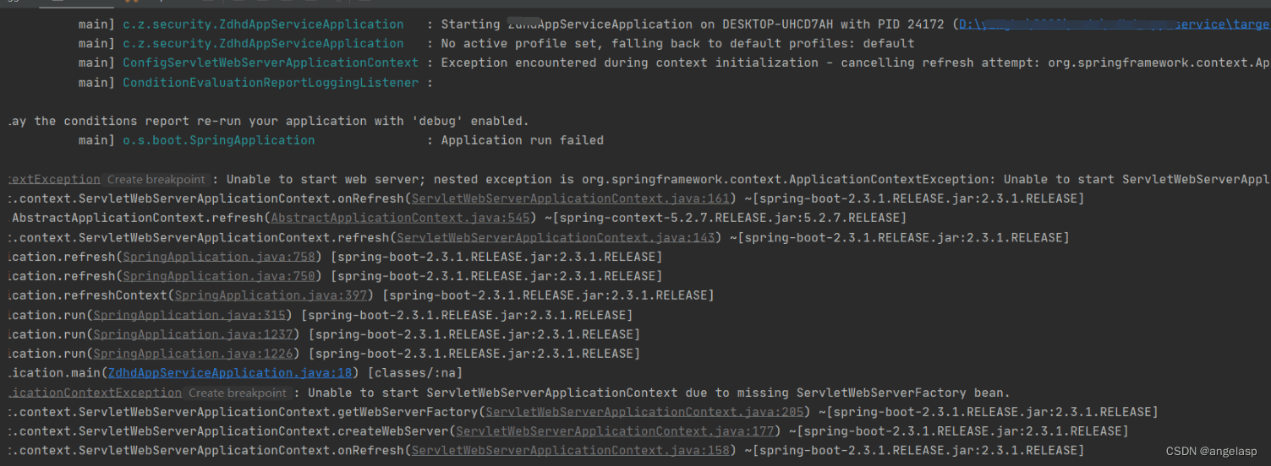
Task: Open ServletWebServerApplicationContext.java:177 link
Action: [x=615, y=431]
